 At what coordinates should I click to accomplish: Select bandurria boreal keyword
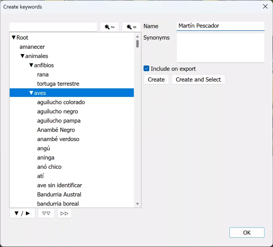(58, 204)
